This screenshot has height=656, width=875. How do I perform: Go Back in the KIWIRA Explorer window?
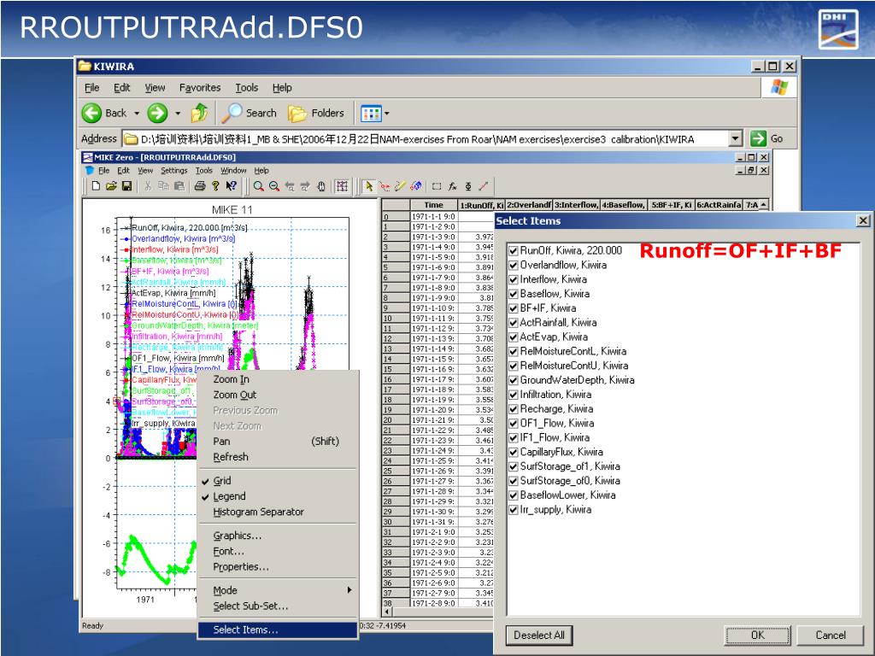[x=105, y=114]
